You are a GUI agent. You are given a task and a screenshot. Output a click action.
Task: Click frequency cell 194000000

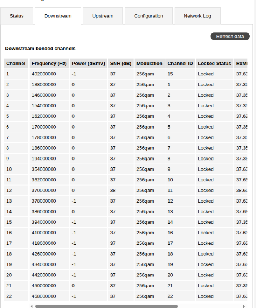click(x=49, y=159)
